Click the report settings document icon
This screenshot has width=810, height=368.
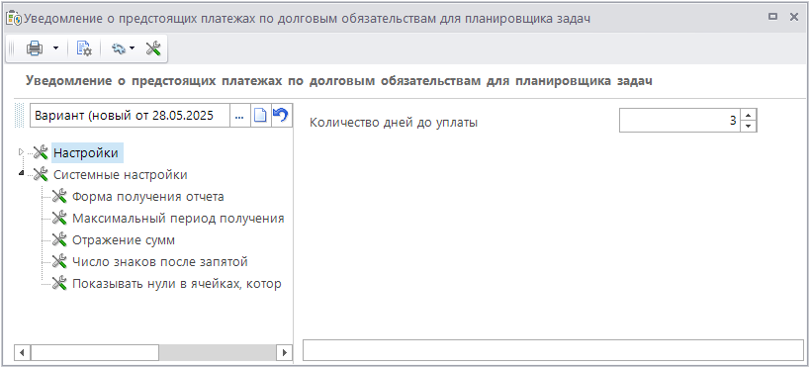tap(84, 48)
